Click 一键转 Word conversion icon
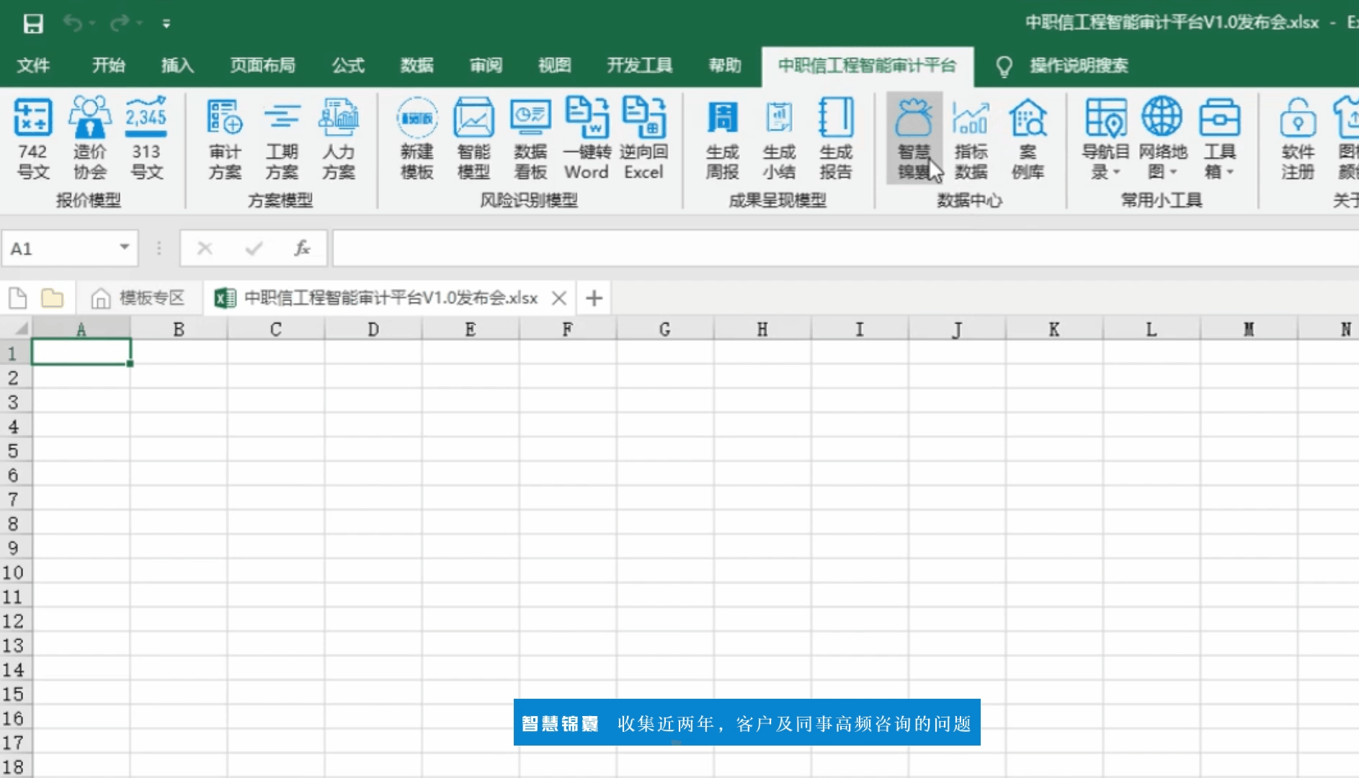The image size is (1359, 778). [x=587, y=137]
